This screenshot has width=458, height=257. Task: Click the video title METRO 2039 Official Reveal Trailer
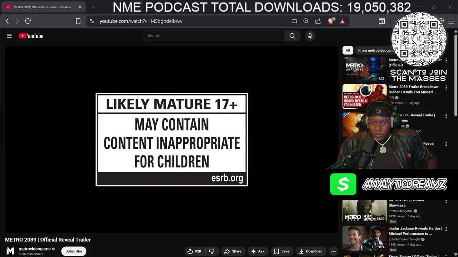[x=48, y=240]
